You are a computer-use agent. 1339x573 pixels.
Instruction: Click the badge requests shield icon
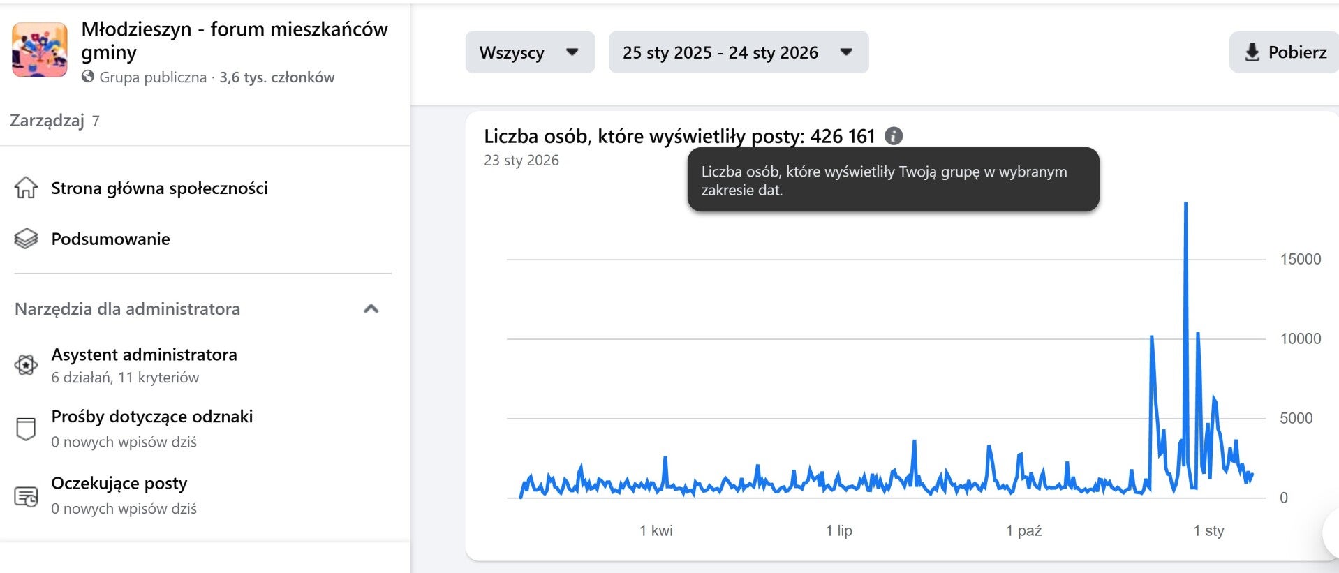point(26,429)
